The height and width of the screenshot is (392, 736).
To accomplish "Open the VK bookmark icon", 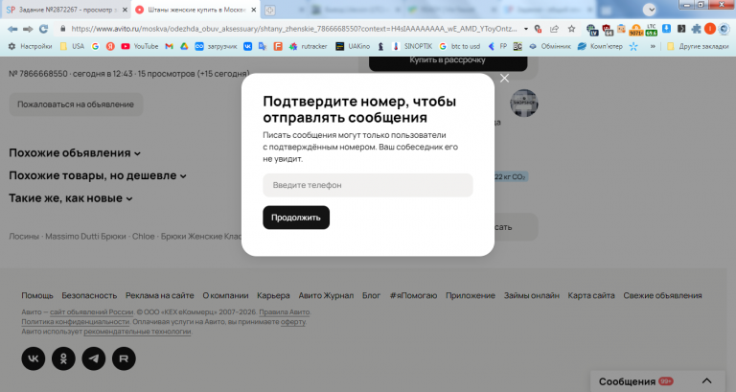I will coord(247,46).
